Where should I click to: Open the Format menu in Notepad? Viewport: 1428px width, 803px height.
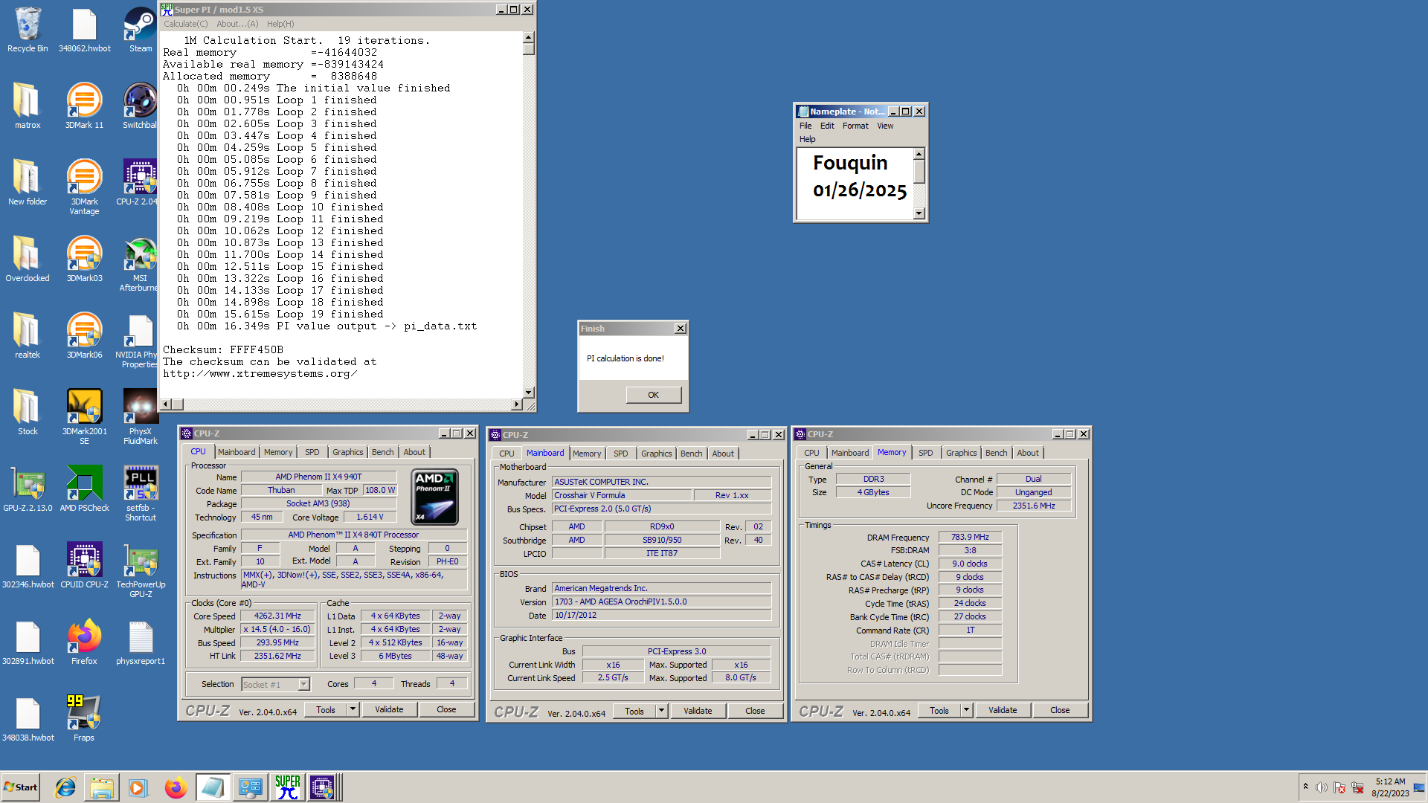855,126
